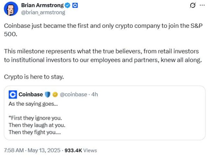This screenshot has width=211, height=158.
Task: Open the @brian_armstrong handle link
Action: coord(43,12)
